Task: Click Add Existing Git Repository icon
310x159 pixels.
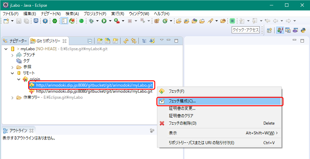Action: [100, 41]
